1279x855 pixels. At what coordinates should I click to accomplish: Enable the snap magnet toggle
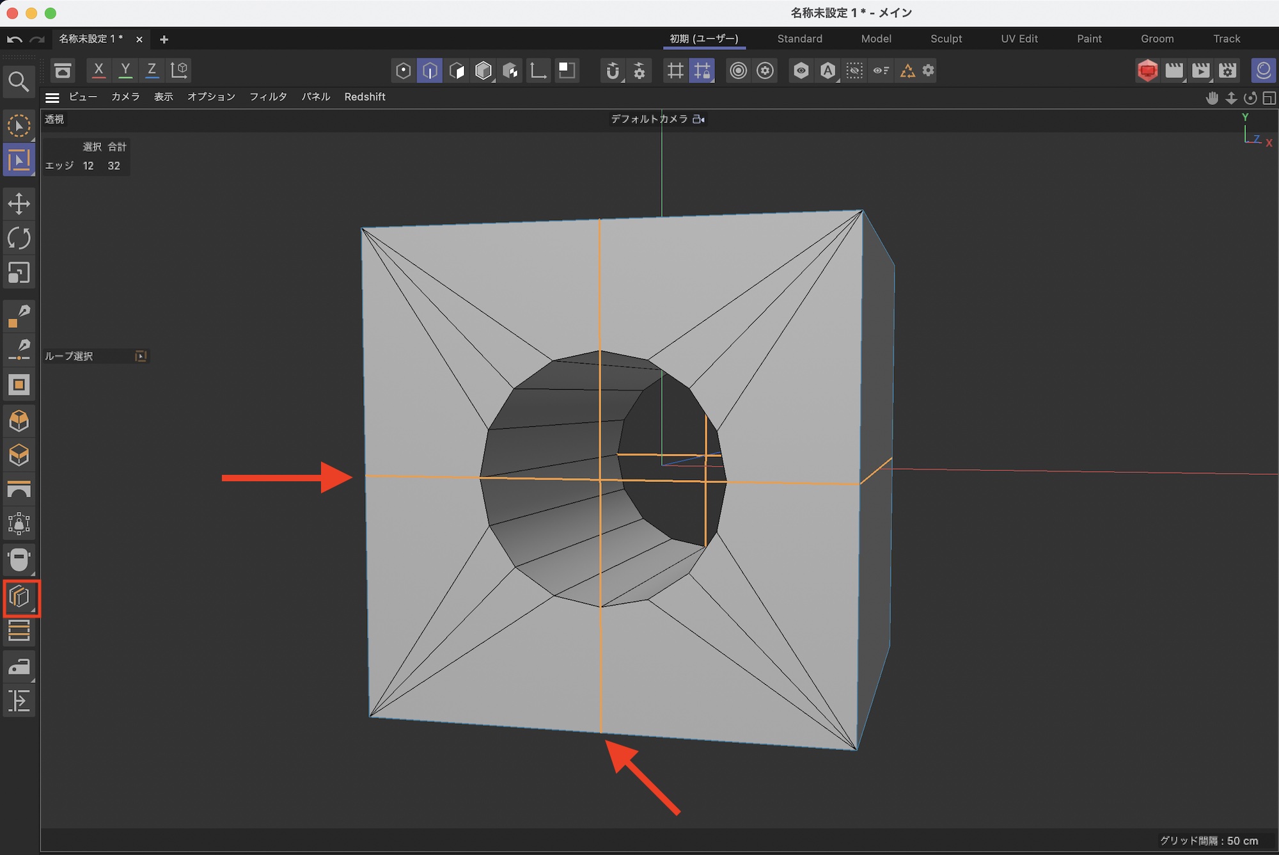[x=612, y=70]
